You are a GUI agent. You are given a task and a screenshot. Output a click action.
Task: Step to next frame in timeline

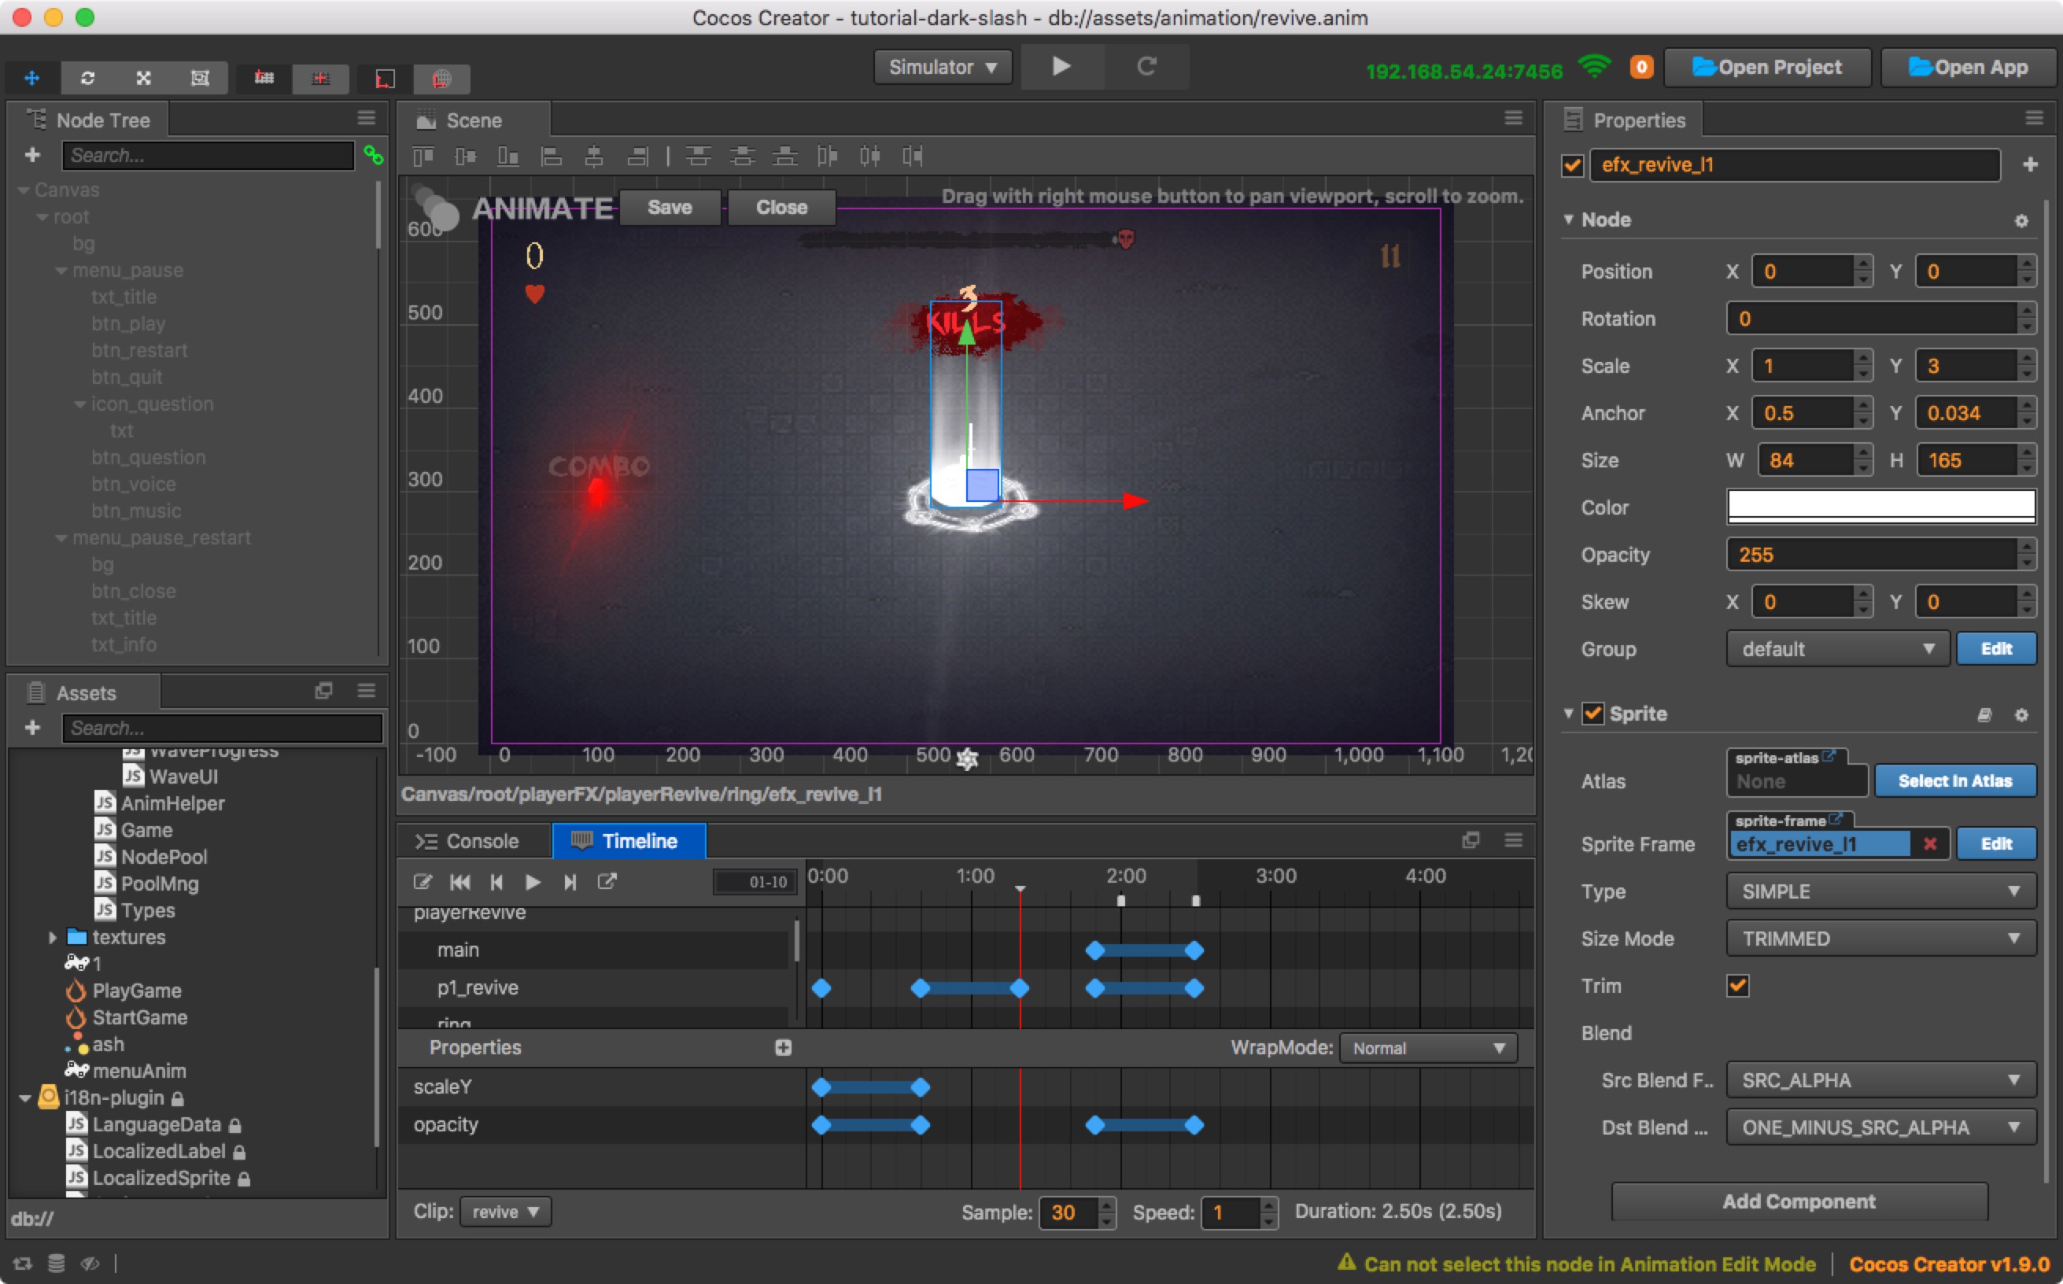click(570, 881)
